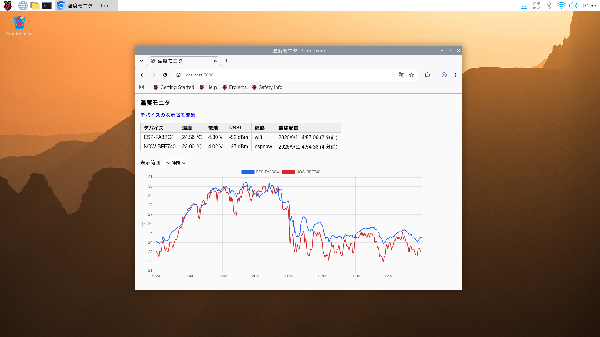Open the Terminal from taskbar
The image size is (600, 337).
pyautogui.click(x=47, y=6)
